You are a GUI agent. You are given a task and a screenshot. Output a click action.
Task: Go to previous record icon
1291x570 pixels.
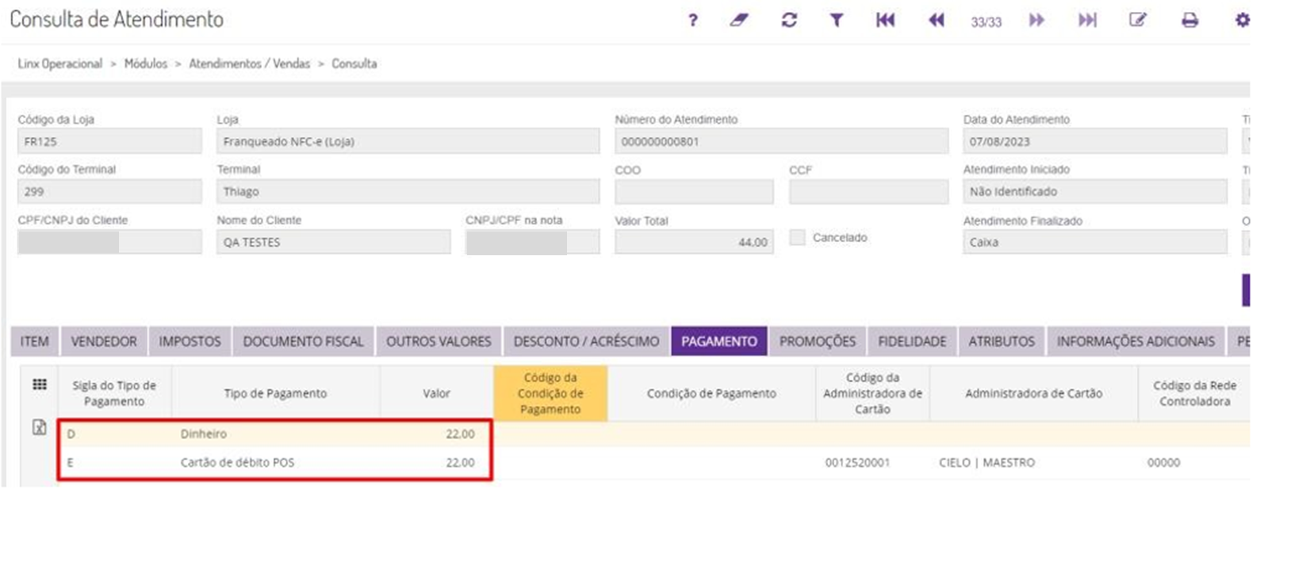click(x=937, y=21)
